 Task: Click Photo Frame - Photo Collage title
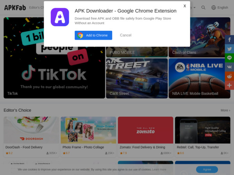coord(83,147)
